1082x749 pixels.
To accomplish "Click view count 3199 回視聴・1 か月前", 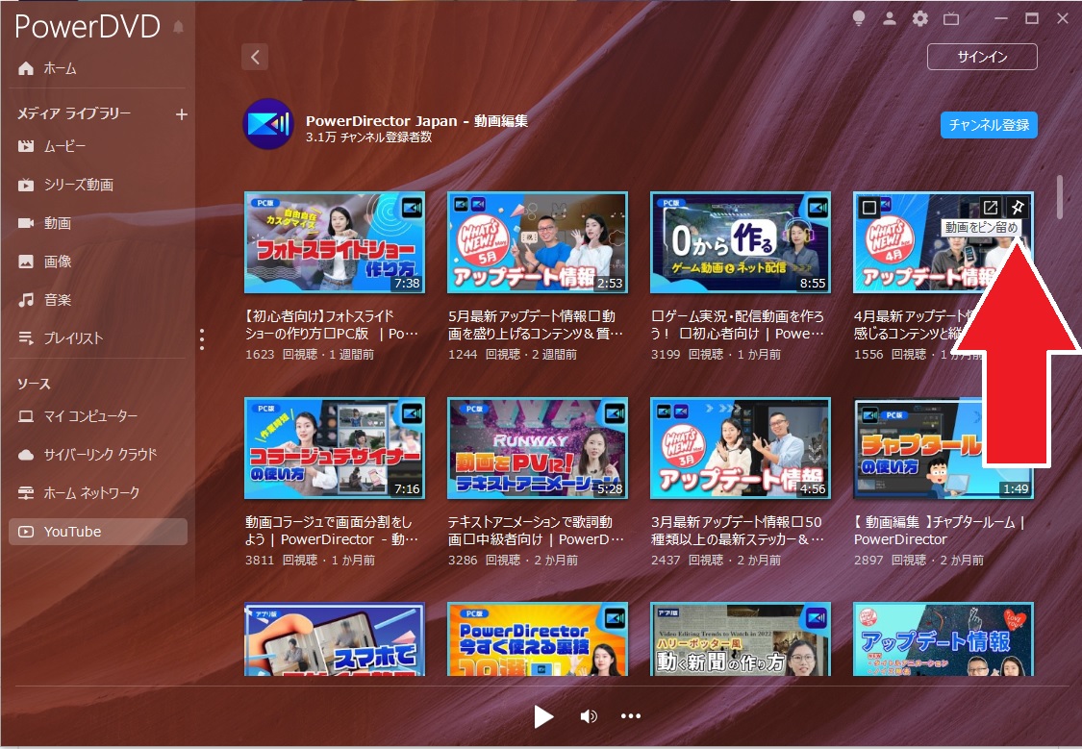I will (716, 355).
